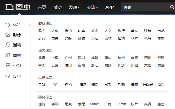
Task: Select the 佳能 equipment tag
Action: 42,104
